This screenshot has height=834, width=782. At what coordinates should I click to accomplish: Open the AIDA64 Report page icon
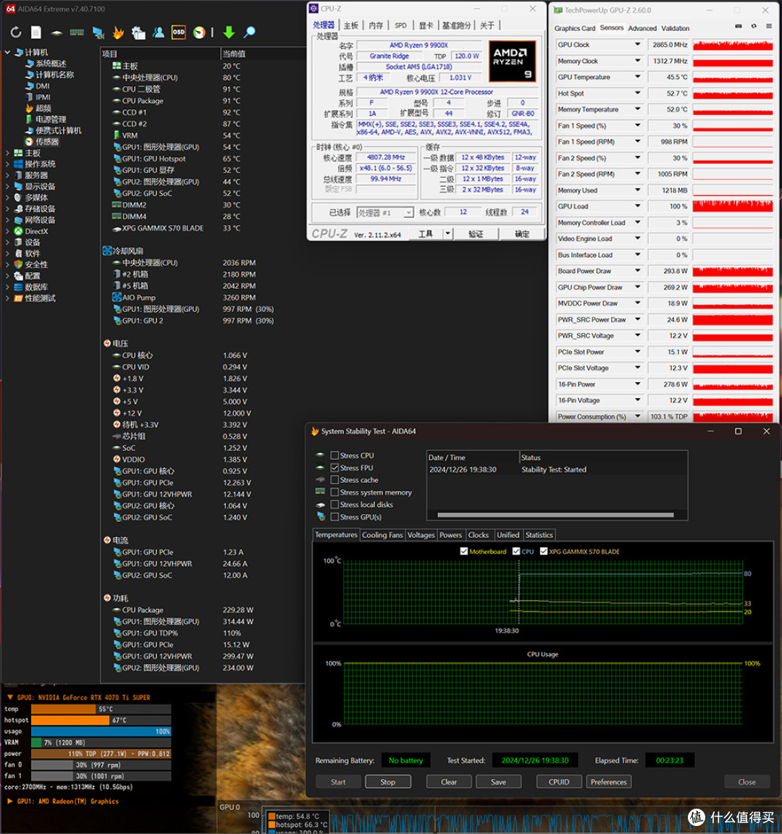pos(36,33)
